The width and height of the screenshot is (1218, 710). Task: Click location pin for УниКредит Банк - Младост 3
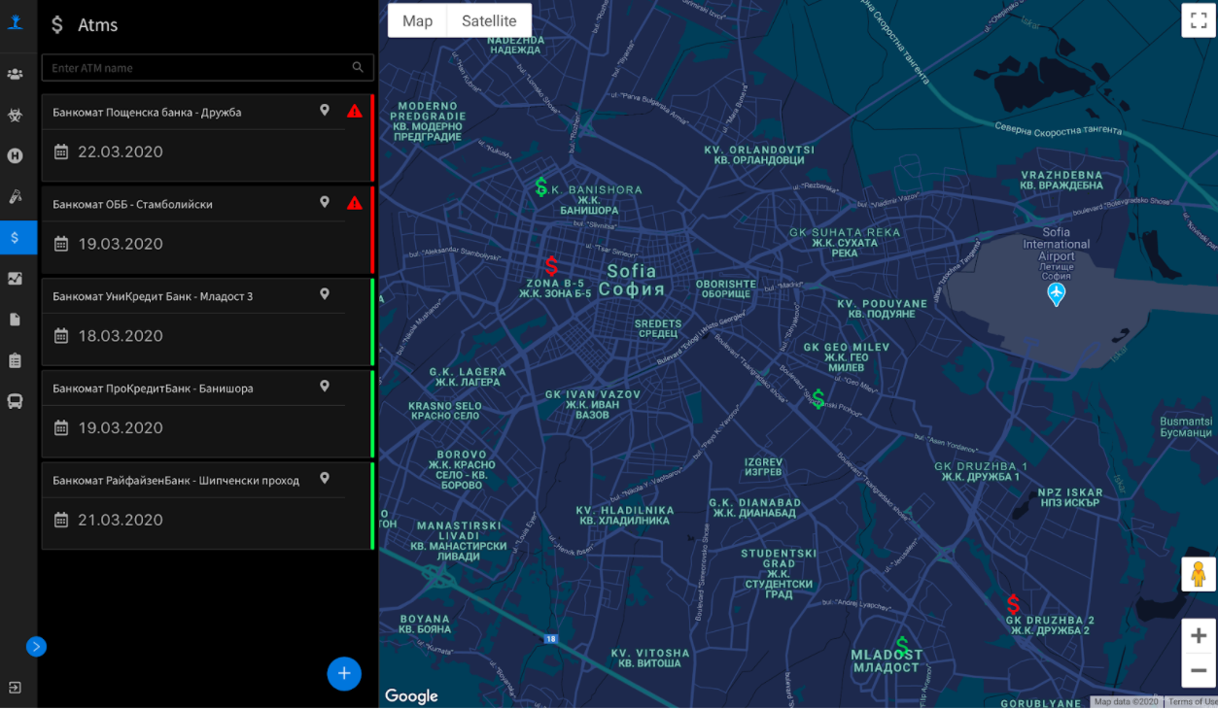tap(325, 294)
